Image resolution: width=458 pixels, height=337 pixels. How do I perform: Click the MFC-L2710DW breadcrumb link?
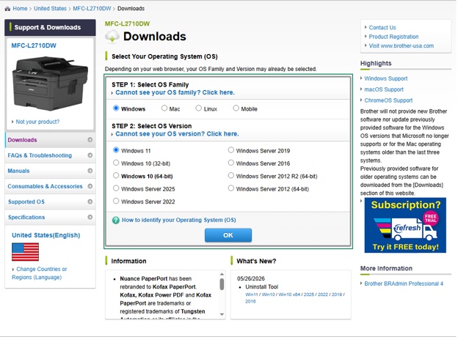pyautogui.click(x=92, y=9)
